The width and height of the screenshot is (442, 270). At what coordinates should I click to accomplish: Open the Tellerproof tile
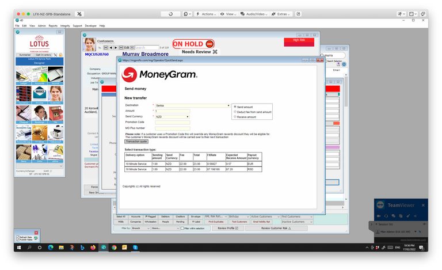55,134
